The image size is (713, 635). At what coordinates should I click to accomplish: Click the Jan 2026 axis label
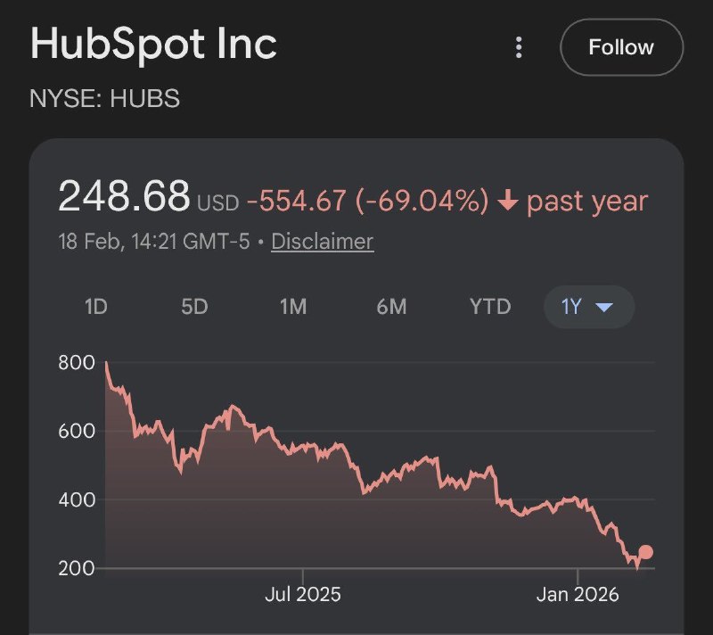(578, 595)
